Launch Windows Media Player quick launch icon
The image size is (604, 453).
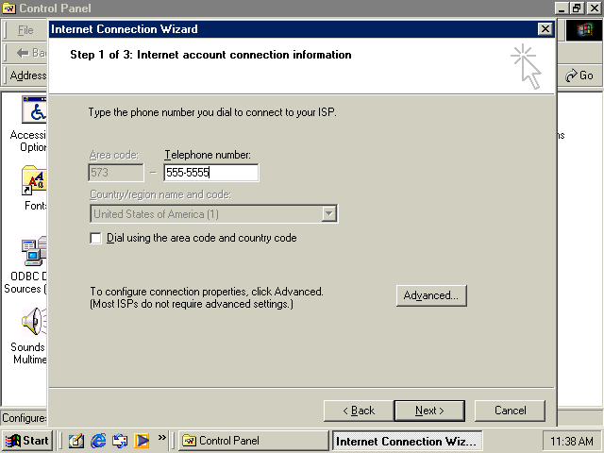[x=142, y=441]
